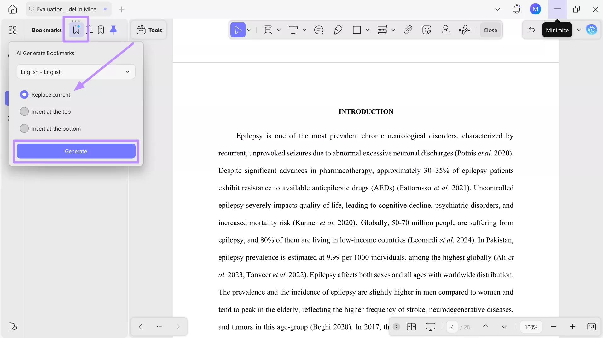The width and height of the screenshot is (603, 338).
Task: Expand the shape tool options chevron
Action: [x=368, y=30]
